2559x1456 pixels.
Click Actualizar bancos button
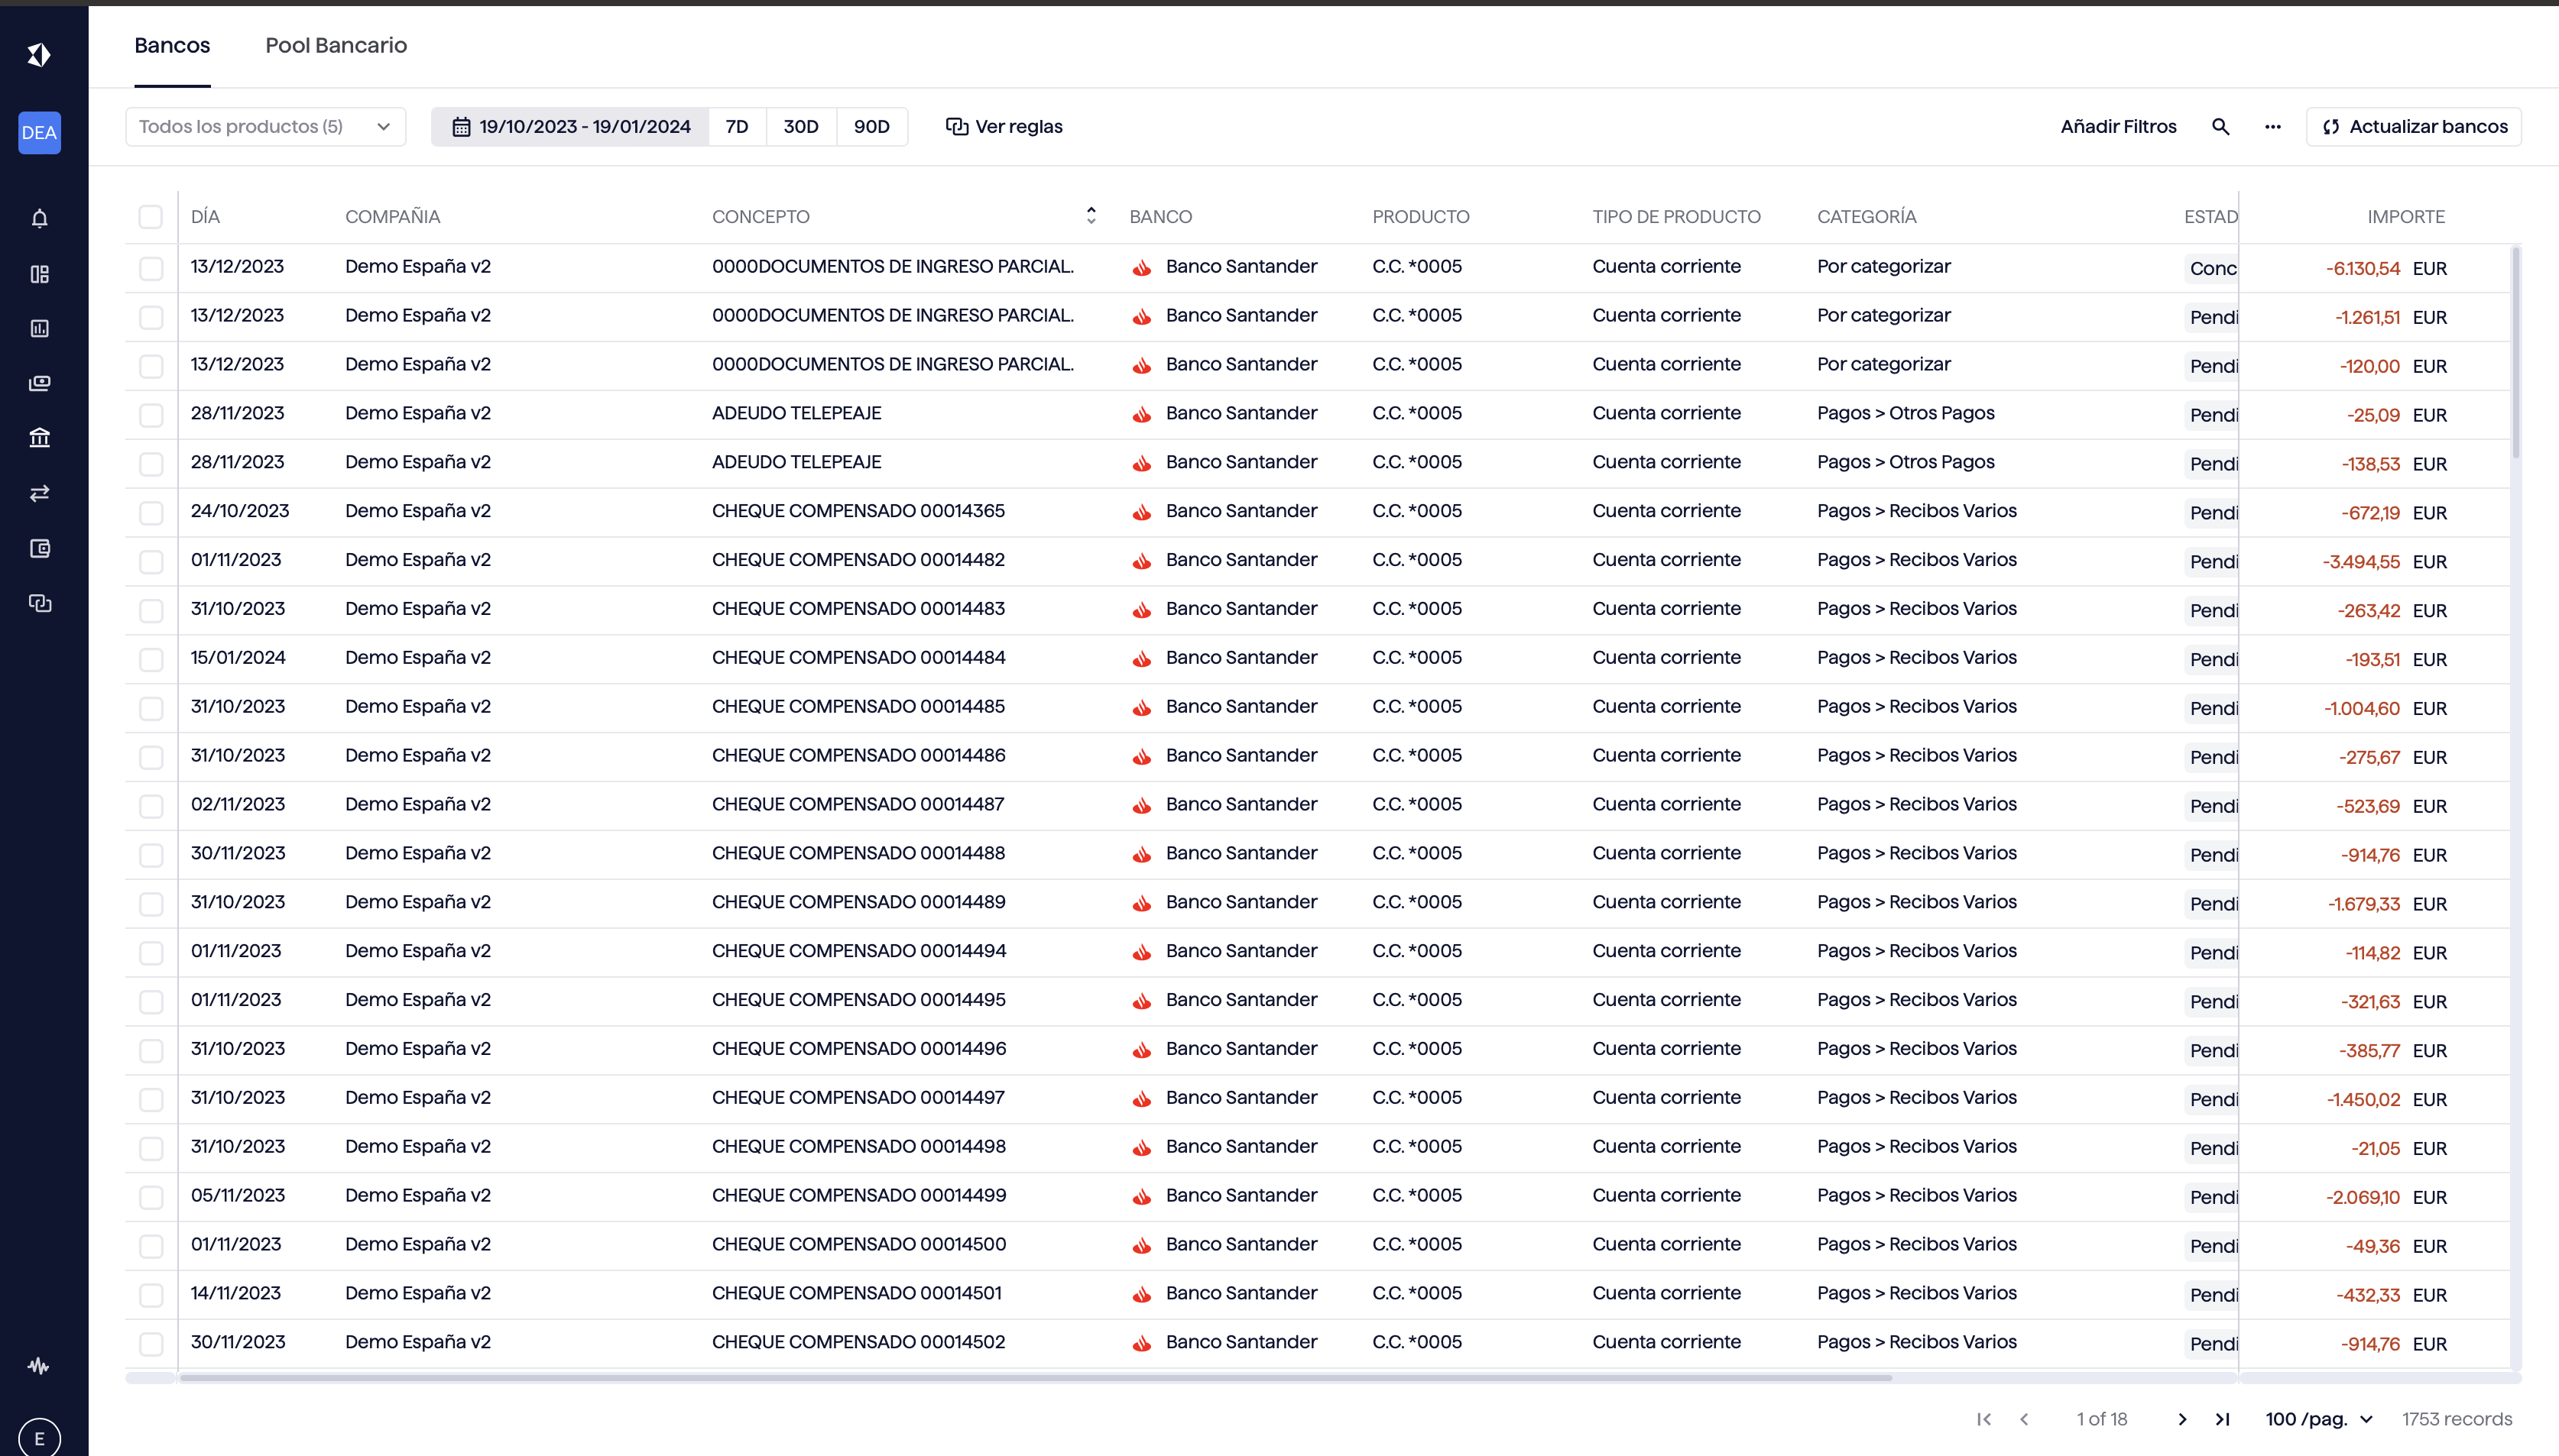click(2414, 127)
